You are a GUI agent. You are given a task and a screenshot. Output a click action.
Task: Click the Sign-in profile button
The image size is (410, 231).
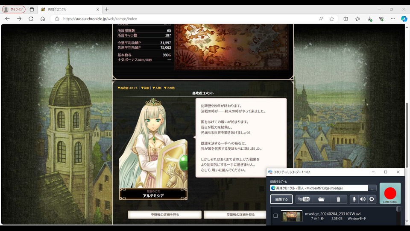(x=14, y=9)
